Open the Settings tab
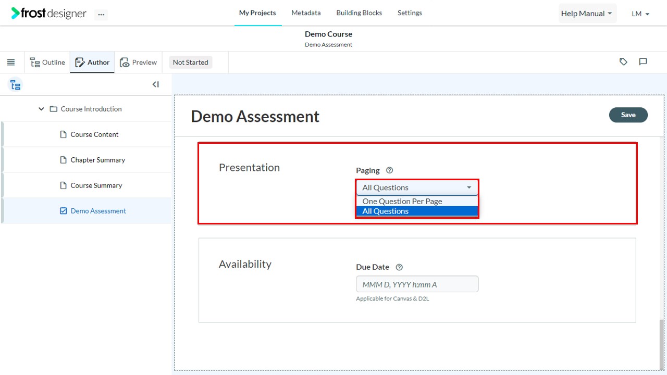This screenshot has width=667, height=375. [x=410, y=13]
